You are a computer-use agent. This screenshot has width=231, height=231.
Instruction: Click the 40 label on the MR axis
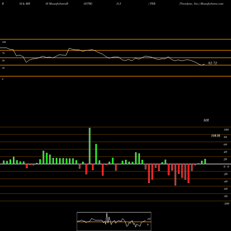pos(225,152)
